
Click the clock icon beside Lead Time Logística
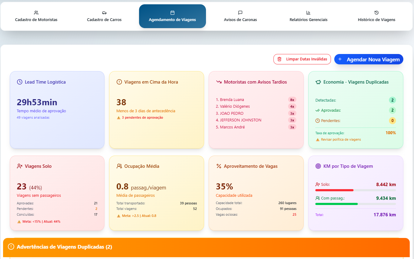pos(20,82)
